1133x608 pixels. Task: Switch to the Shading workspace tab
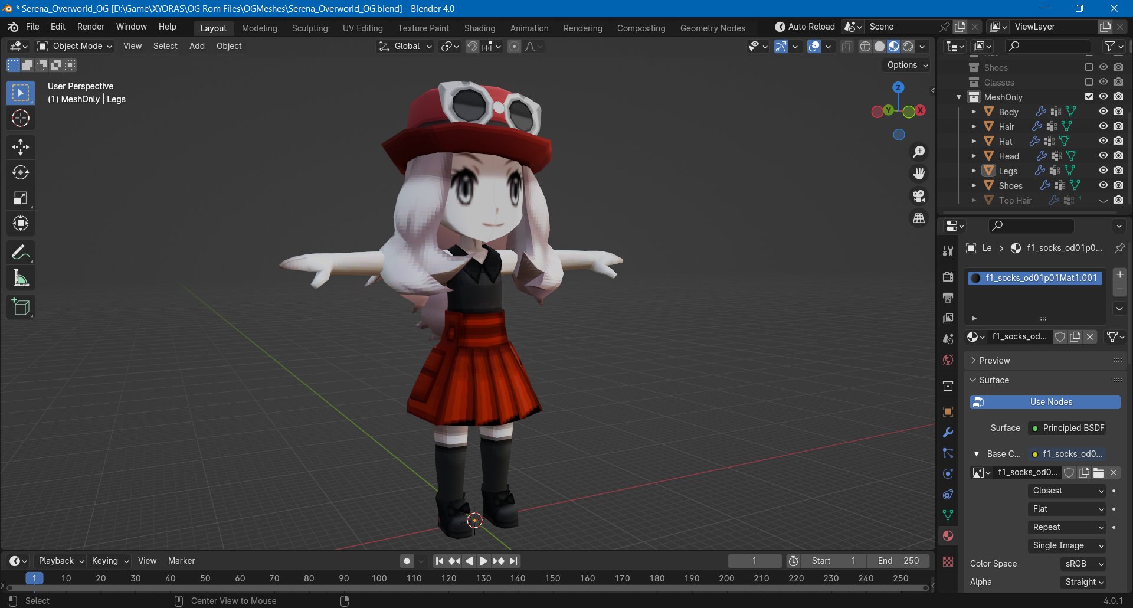(479, 28)
